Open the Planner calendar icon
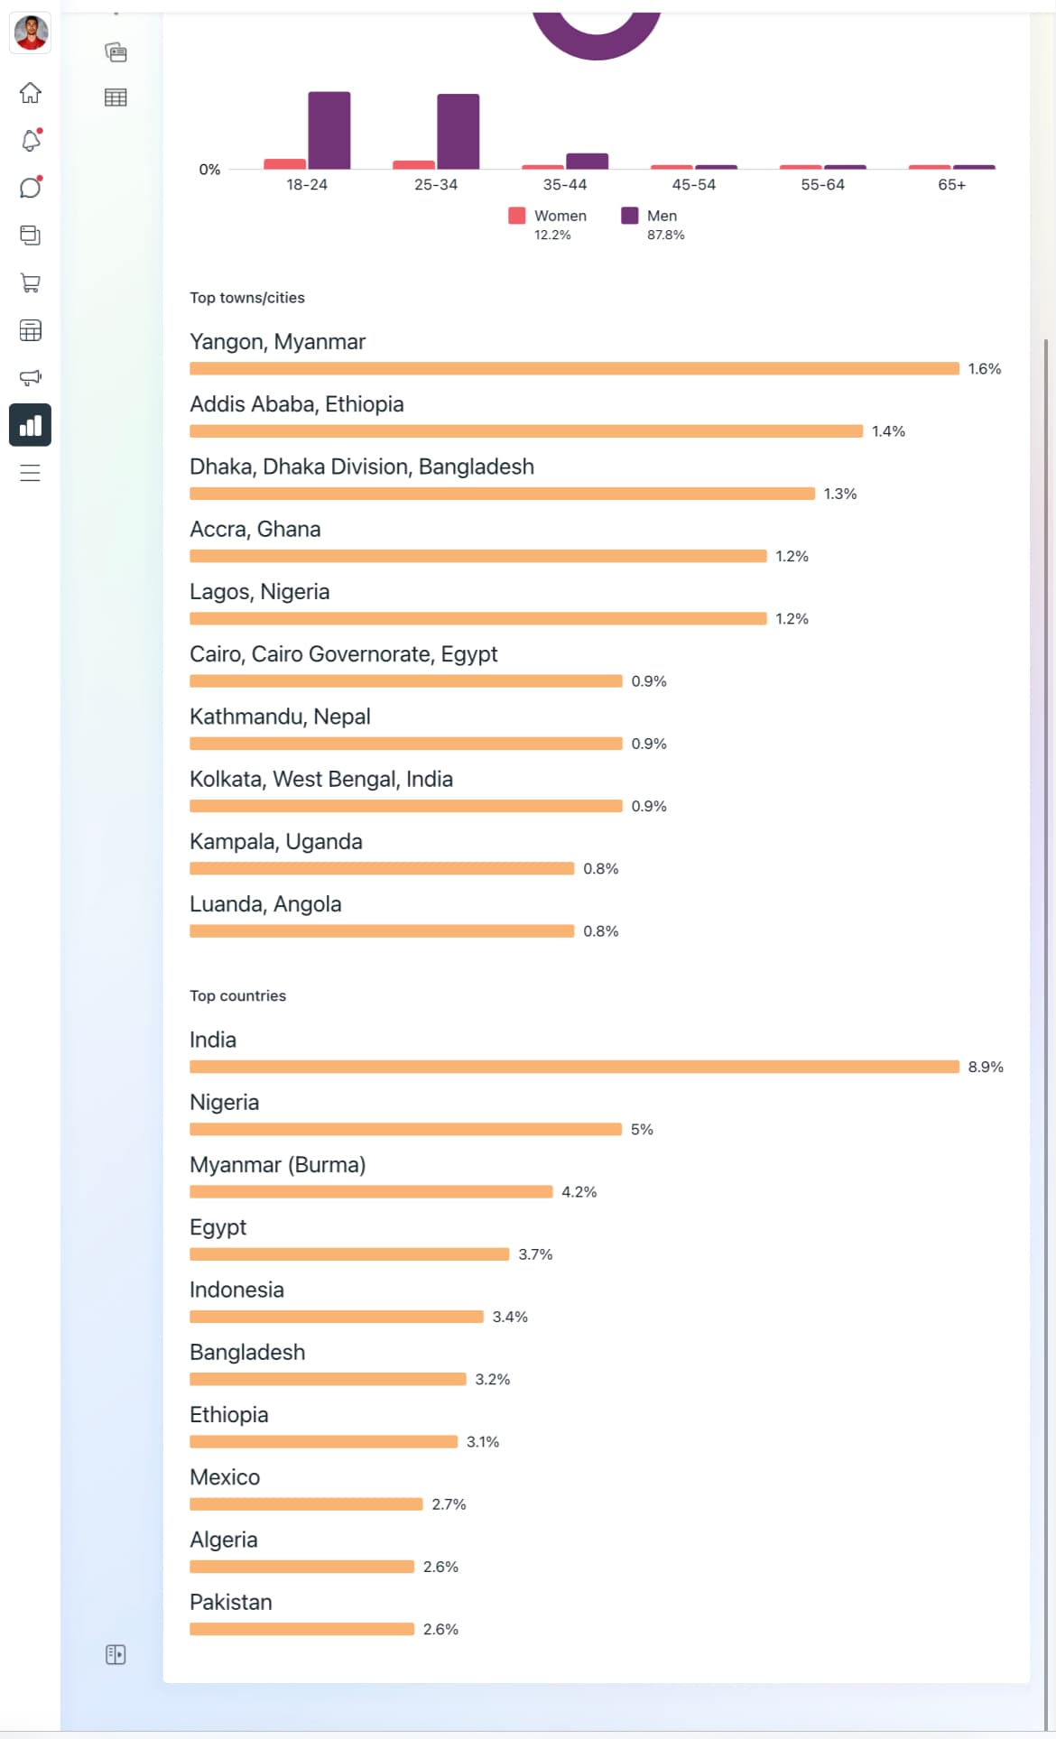Viewport: 1056px width, 1739px height. (x=30, y=330)
